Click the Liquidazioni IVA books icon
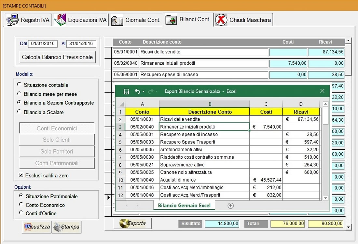 (60, 20)
